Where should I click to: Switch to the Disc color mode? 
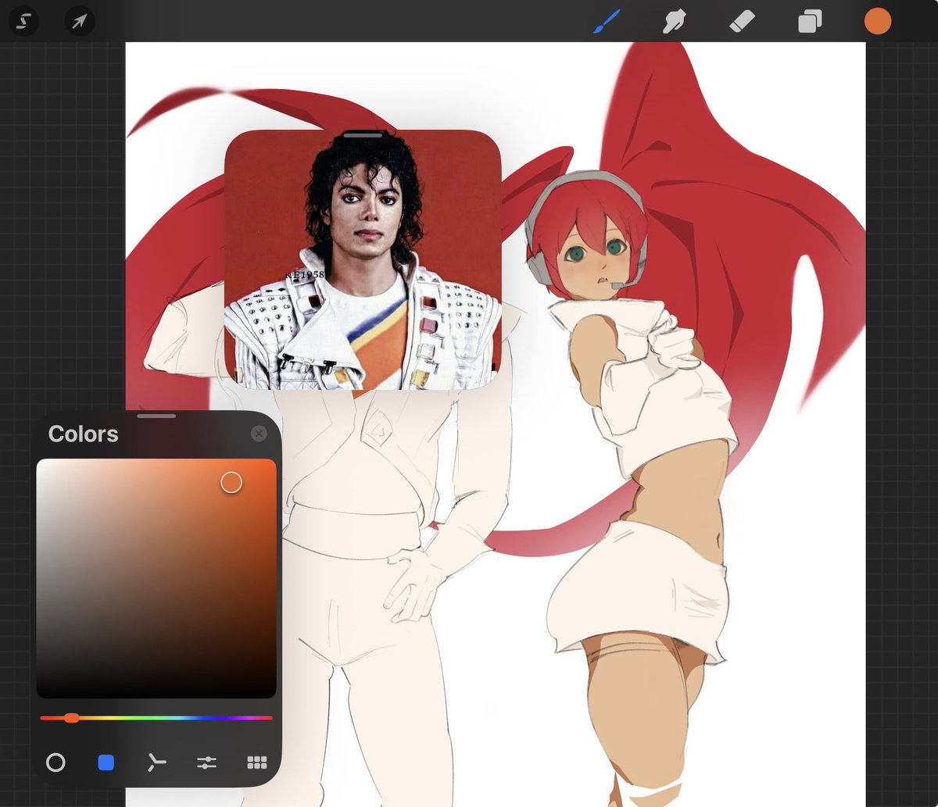click(x=55, y=762)
